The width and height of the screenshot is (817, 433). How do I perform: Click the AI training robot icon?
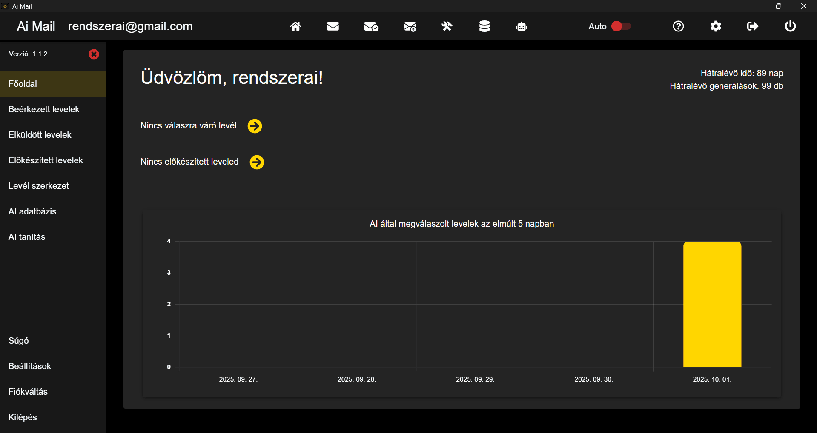(522, 26)
